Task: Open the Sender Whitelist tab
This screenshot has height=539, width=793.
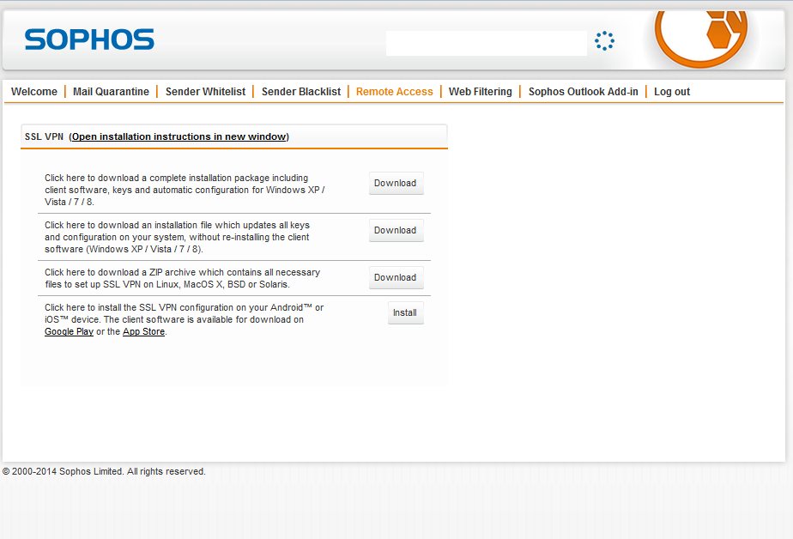Action: point(205,92)
